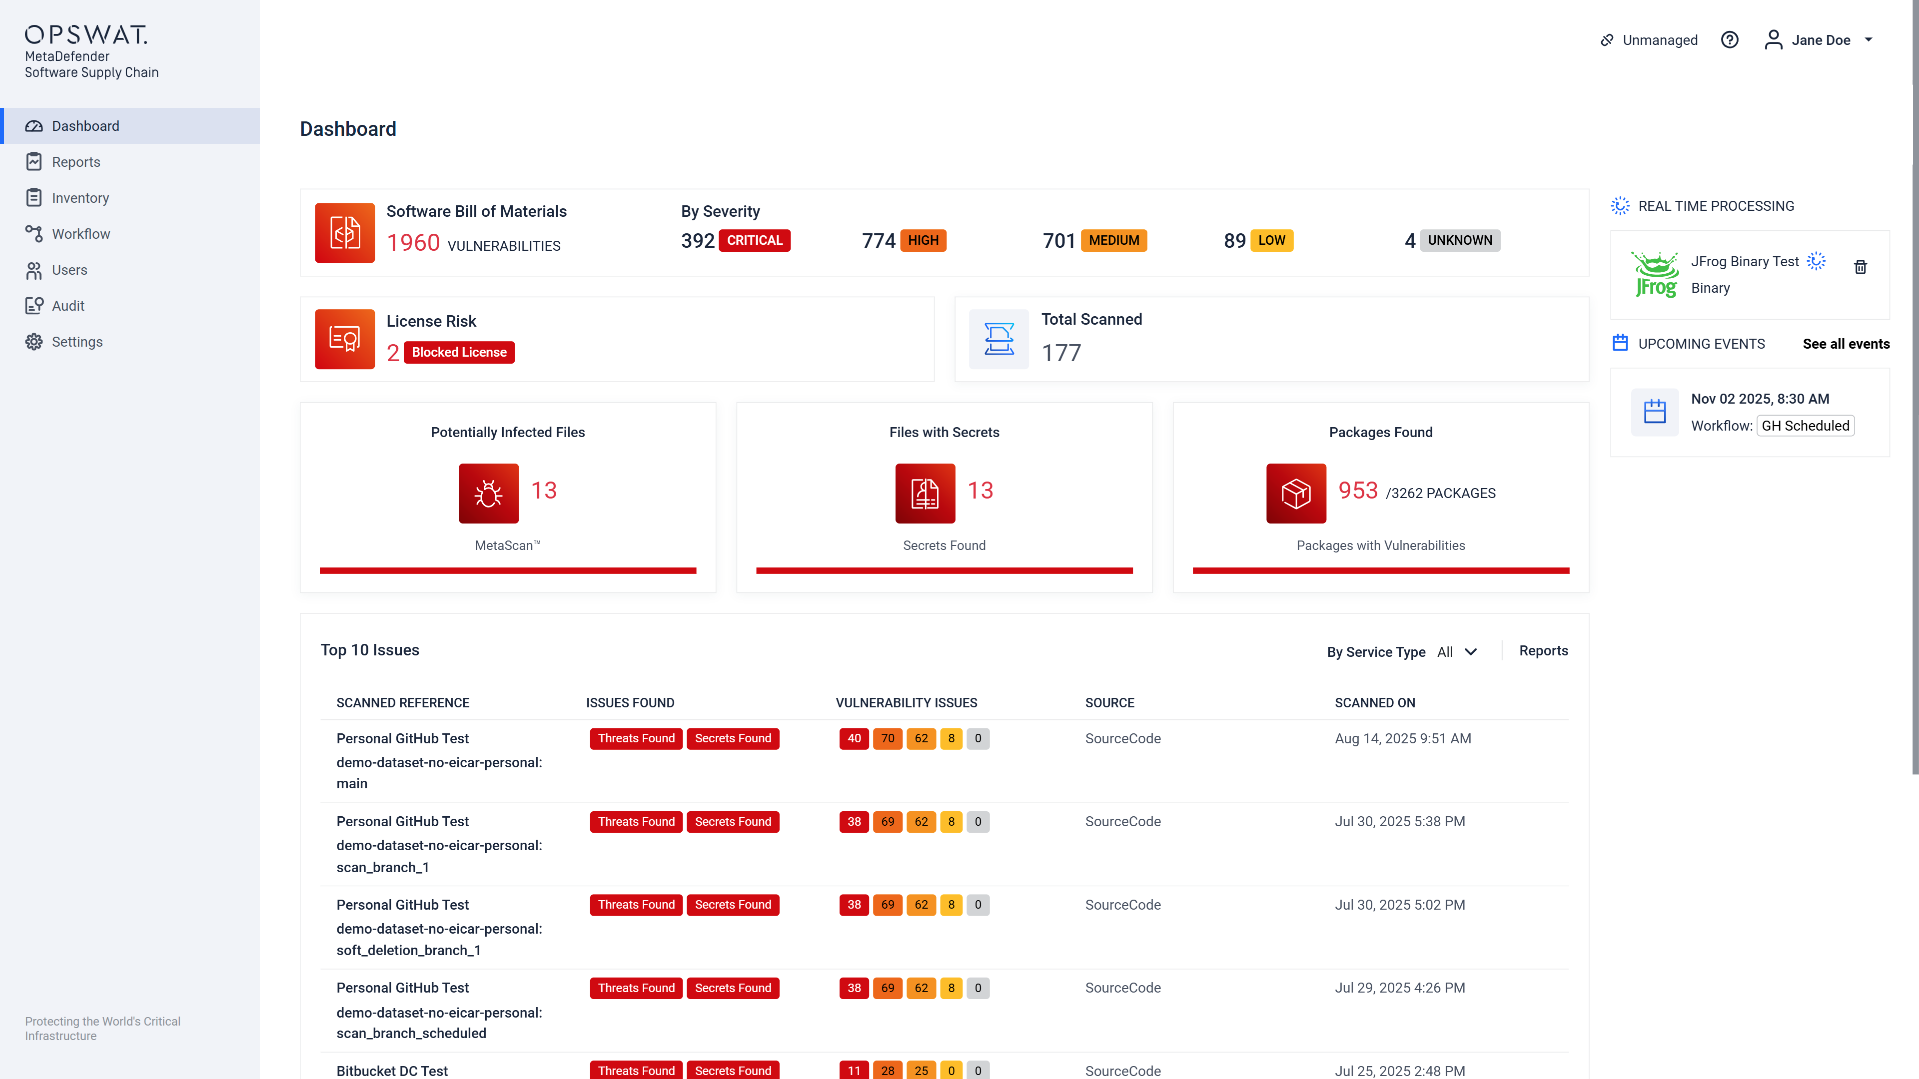Image resolution: width=1919 pixels, height=1079 pixels.
Task: Click the Software Bill of Materials icon
Action: (x=345, y=232)
